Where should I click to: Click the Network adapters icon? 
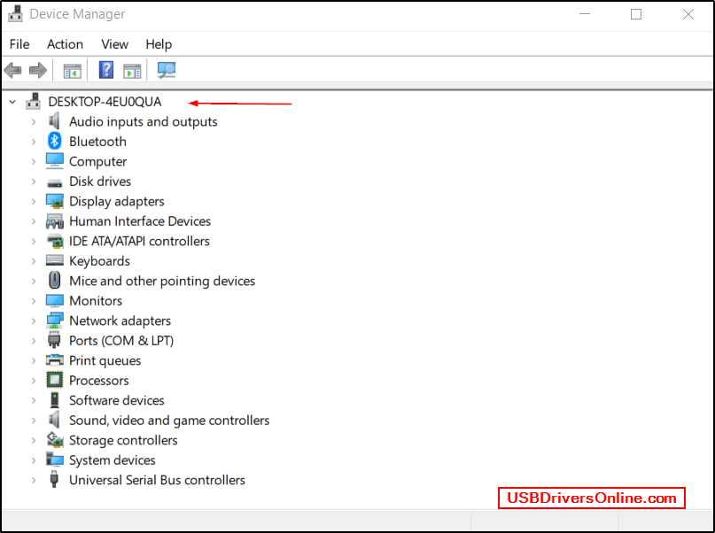point(55,321)
